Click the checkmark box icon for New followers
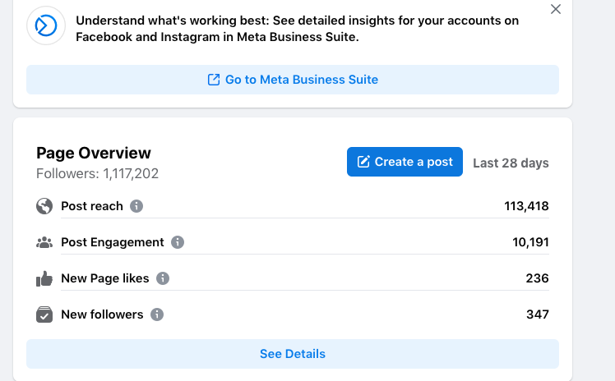 click(44, 314)
